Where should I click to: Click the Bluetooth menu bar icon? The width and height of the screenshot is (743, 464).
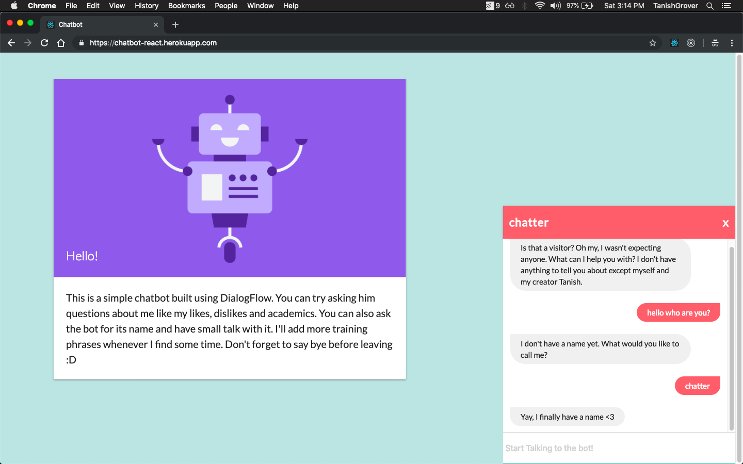(525, 6)
